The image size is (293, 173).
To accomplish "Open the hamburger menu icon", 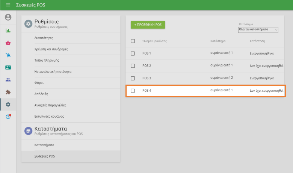I will pyautogui.click(x=8, y=5).
